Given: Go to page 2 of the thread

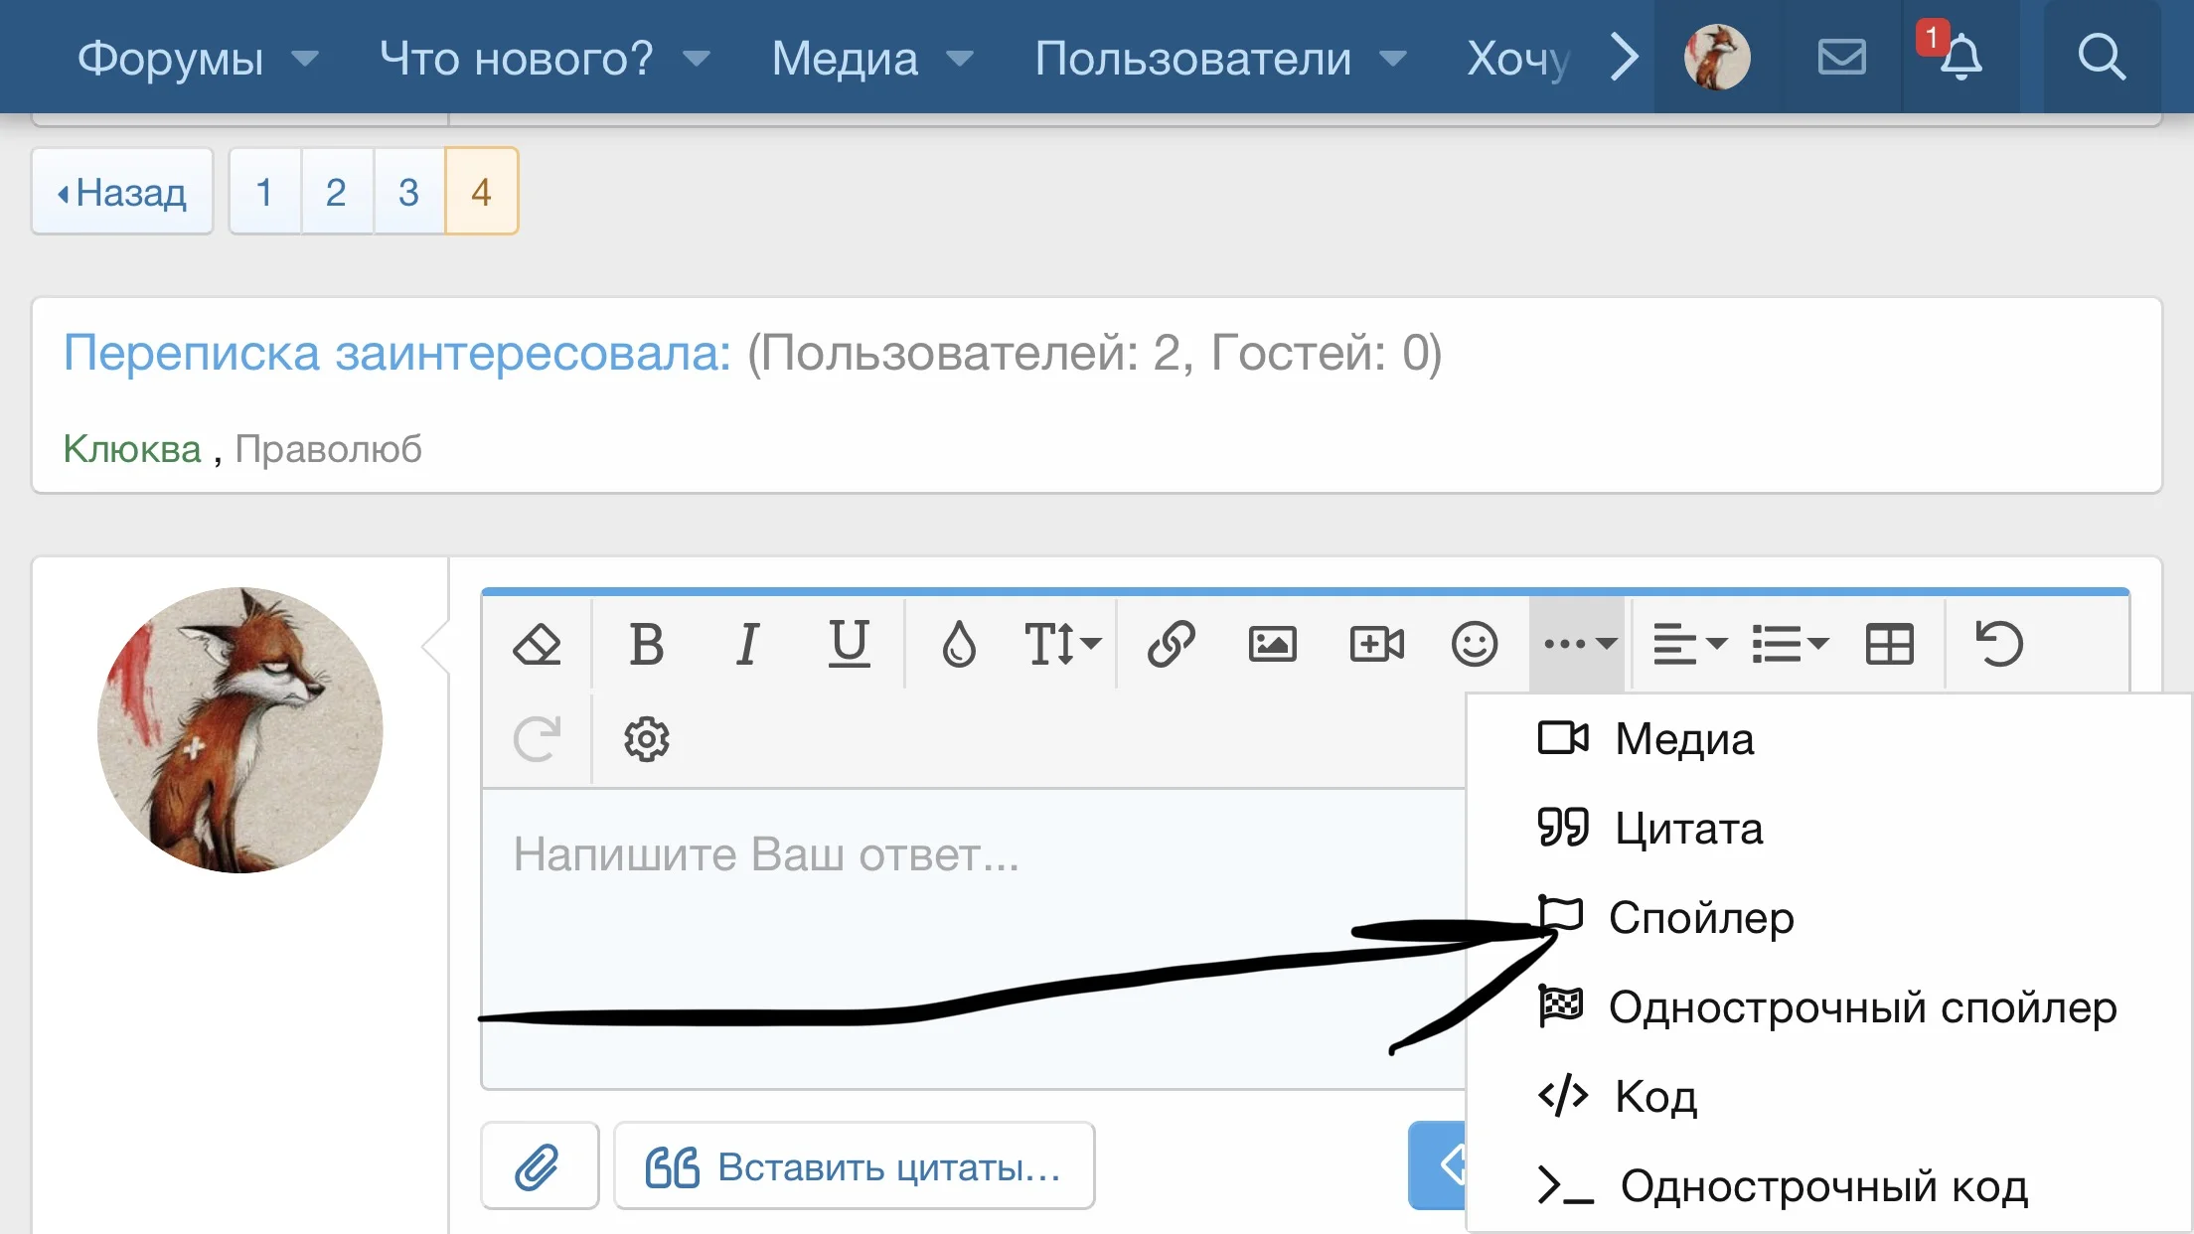Looking at the screenshot, I should point(337,191).
